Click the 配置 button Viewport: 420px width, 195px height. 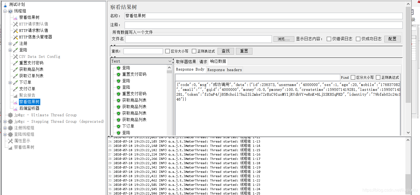point(392,39)
